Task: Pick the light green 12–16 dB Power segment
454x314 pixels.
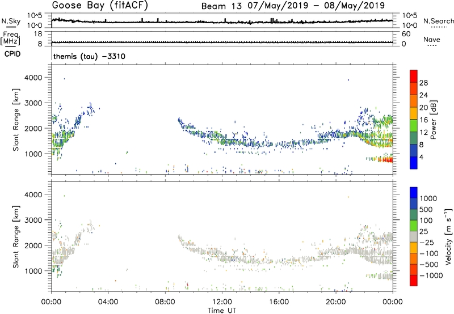Action: point(414,126)
